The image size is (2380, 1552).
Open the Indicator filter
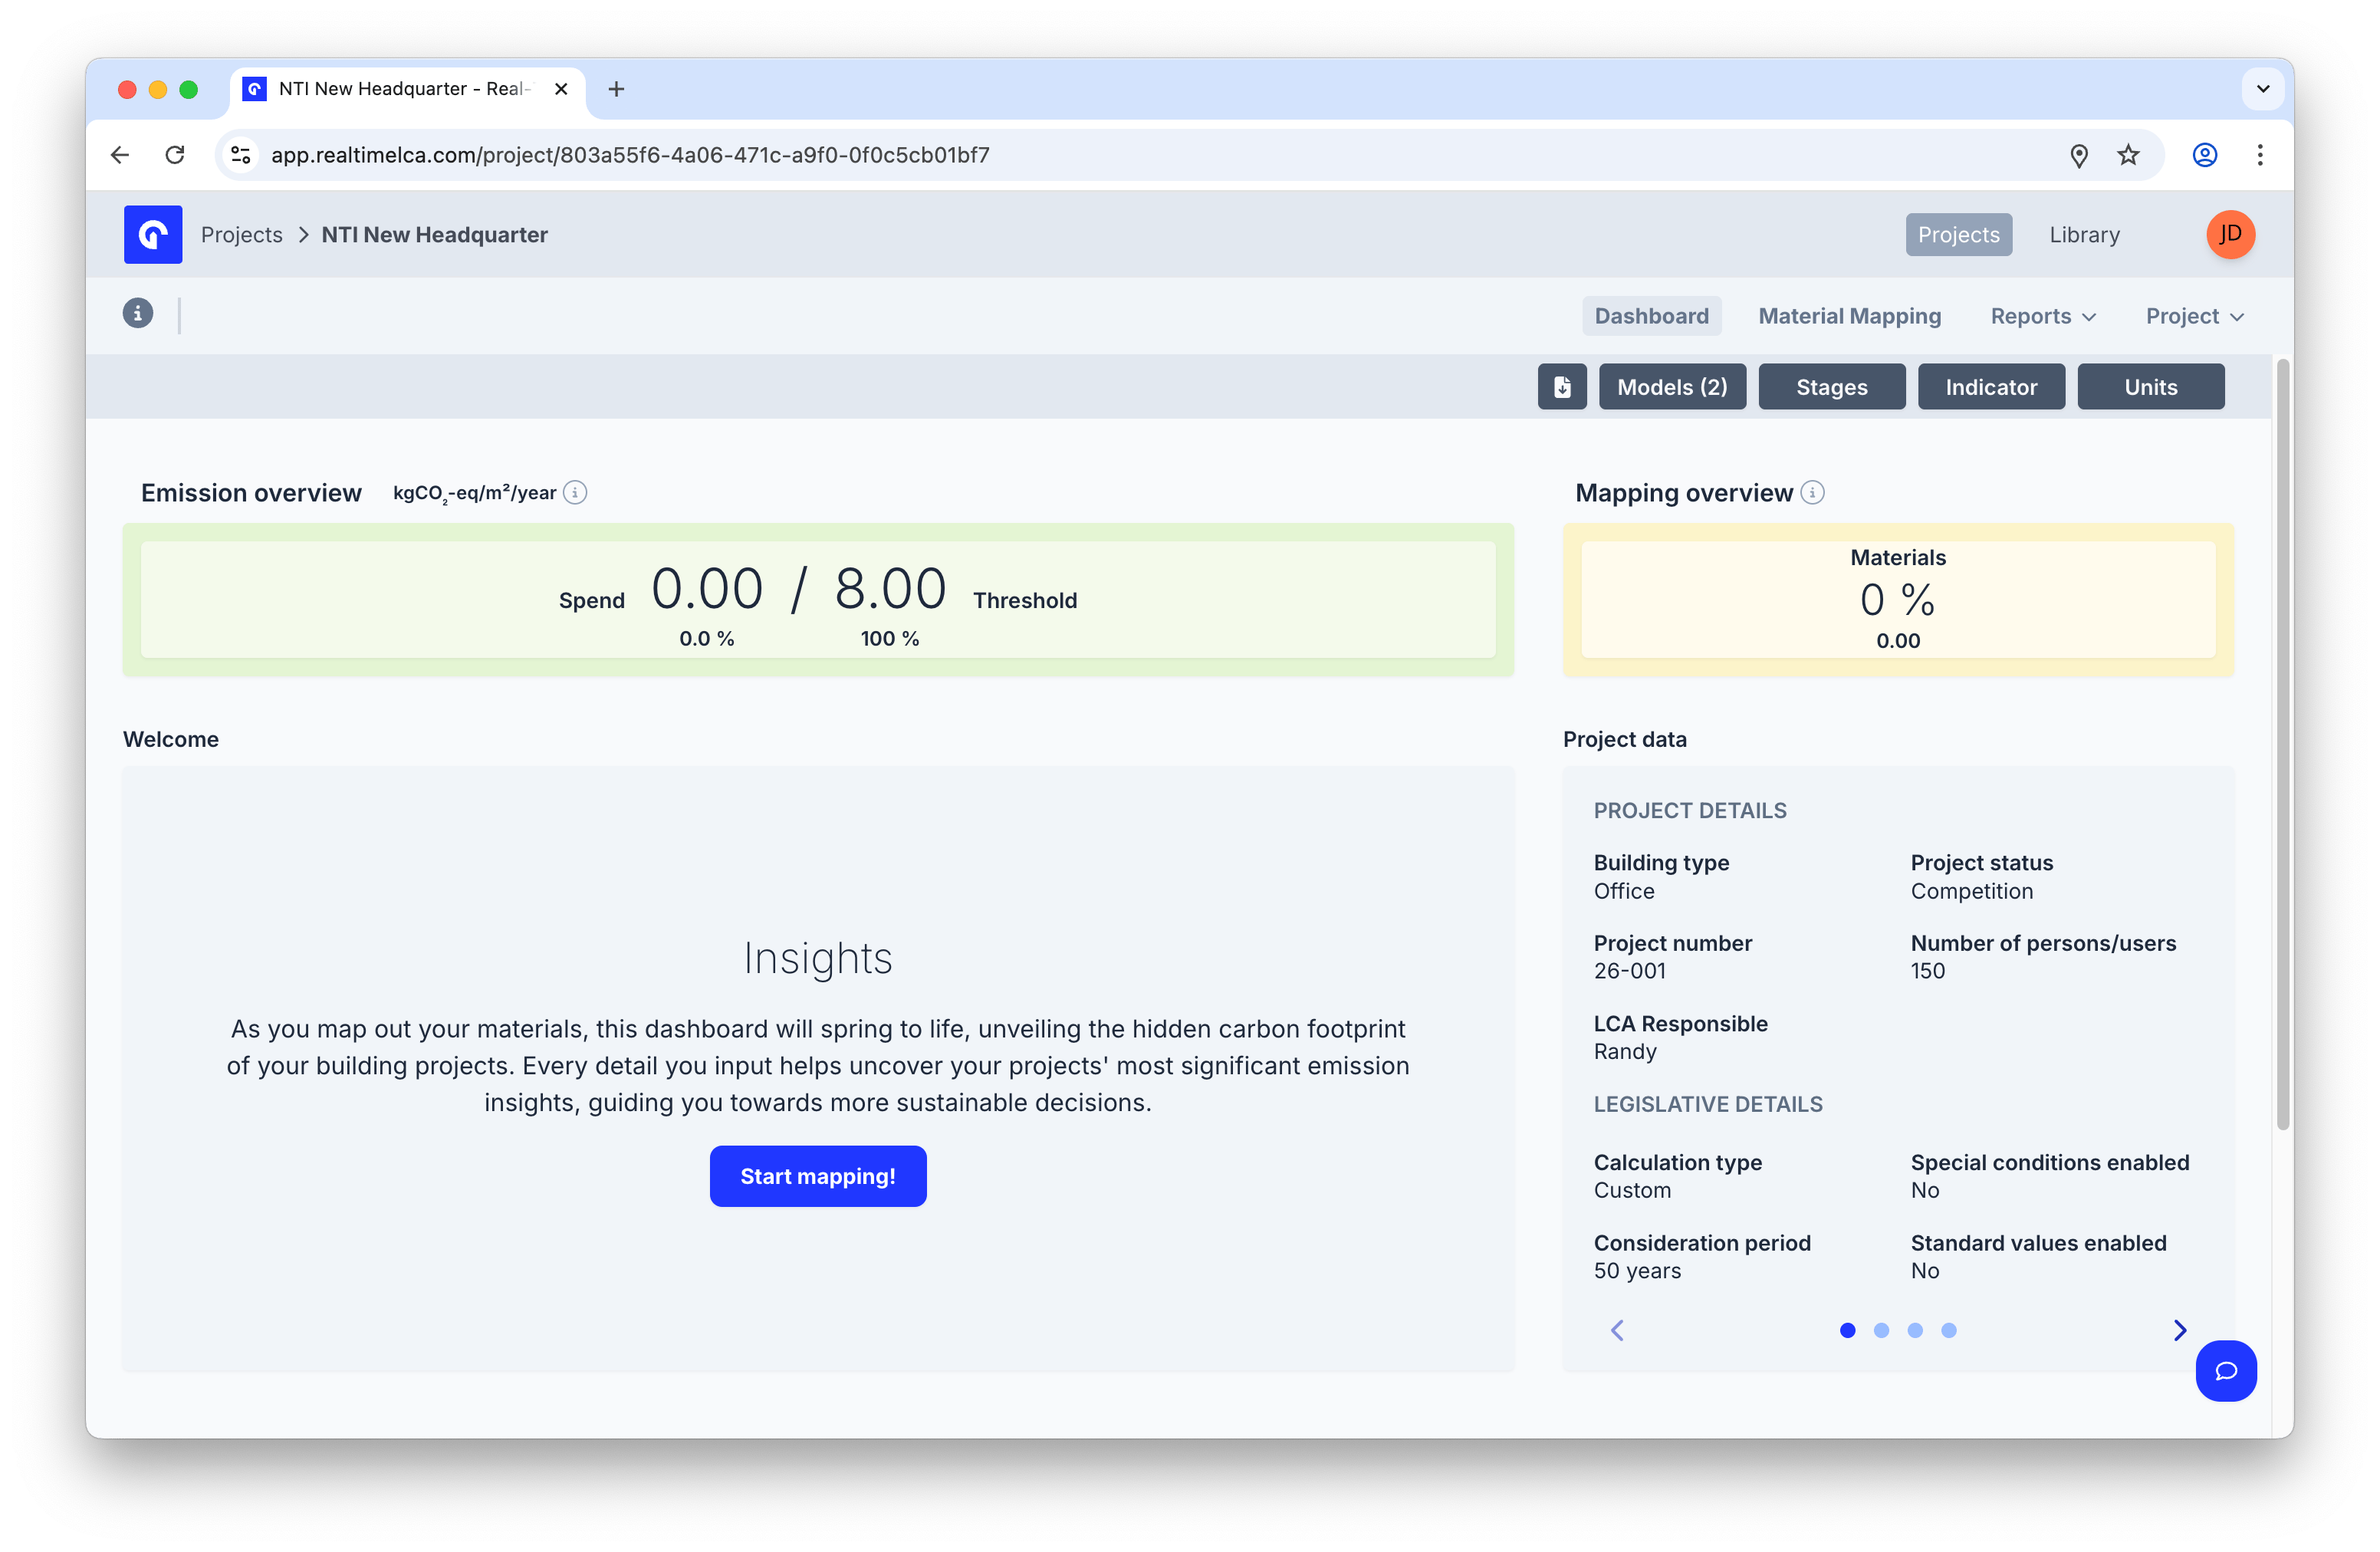1991,387
